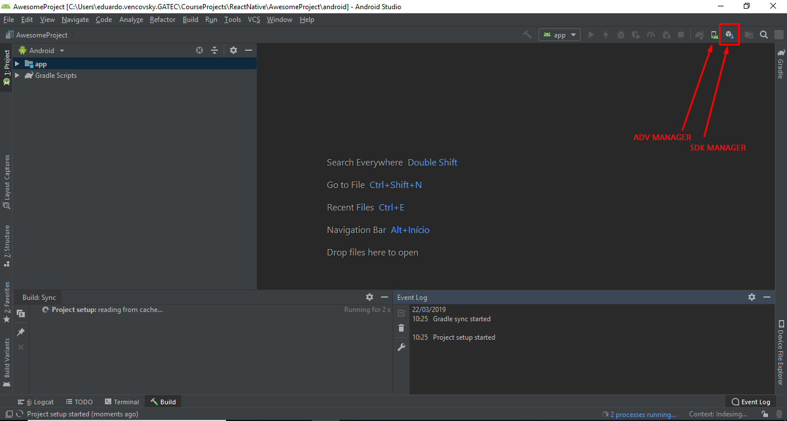Click Project setup started status bar message
The width and height of the screenshot is (787, 421).
(x=82, y=414)
